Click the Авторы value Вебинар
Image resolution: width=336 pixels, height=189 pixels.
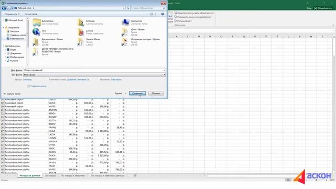coord(27,79)
